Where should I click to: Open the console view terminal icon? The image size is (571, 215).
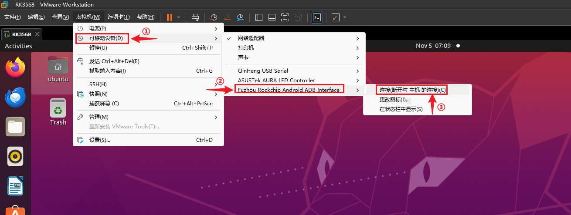click(317, 17)
